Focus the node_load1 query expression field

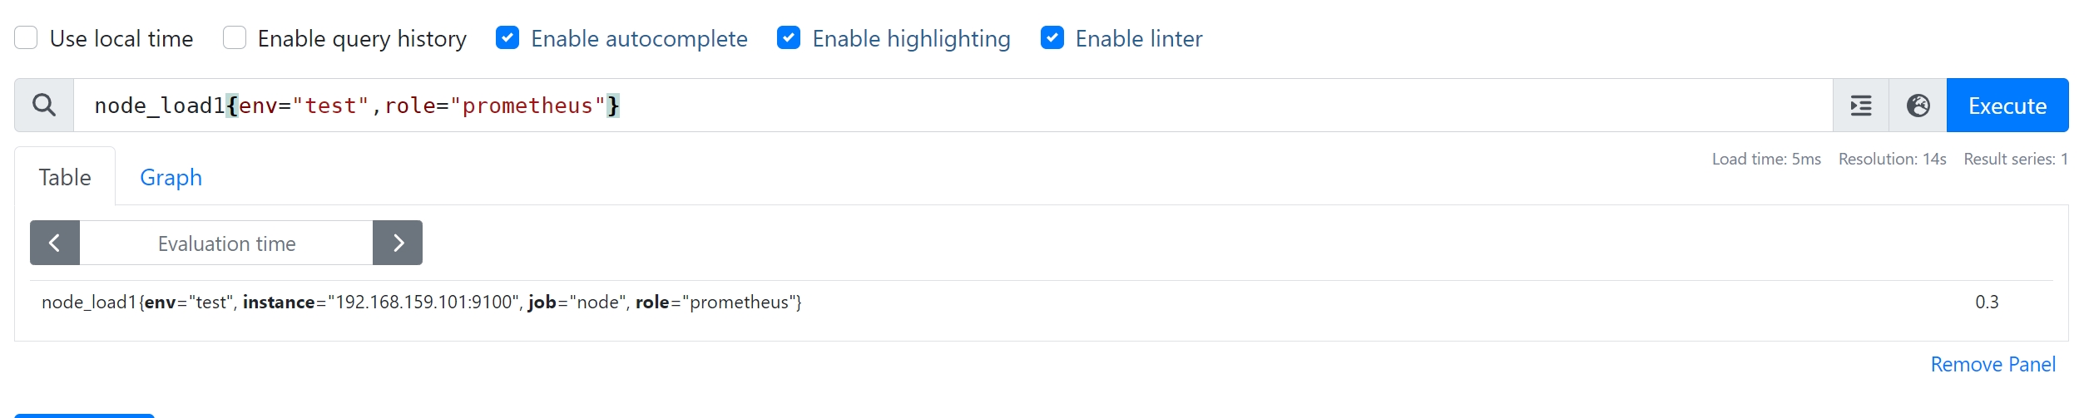coord(953,106)
